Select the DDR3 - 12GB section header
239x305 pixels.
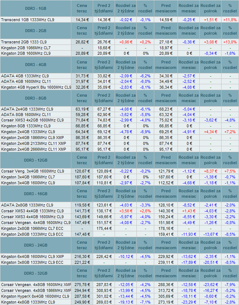click(x=36, y=160)
